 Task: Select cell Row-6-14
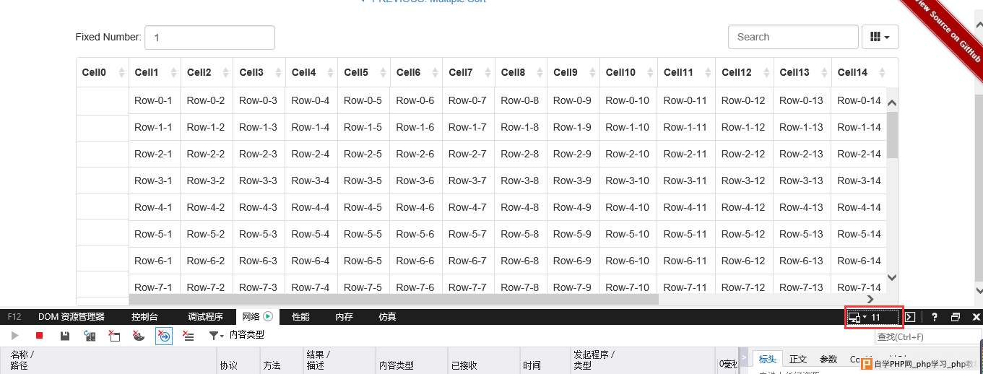[859, 261]
